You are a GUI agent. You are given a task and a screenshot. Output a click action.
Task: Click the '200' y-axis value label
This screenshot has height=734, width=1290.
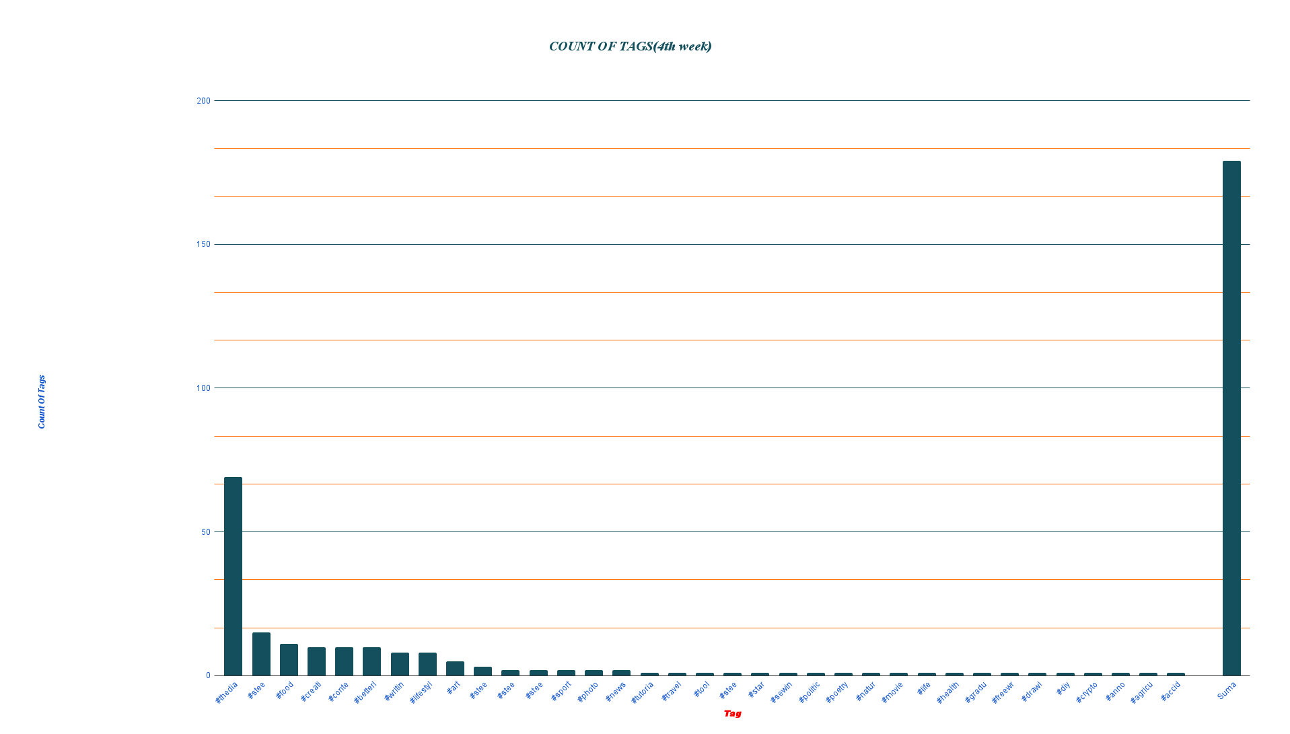click(x=203, y=101)
